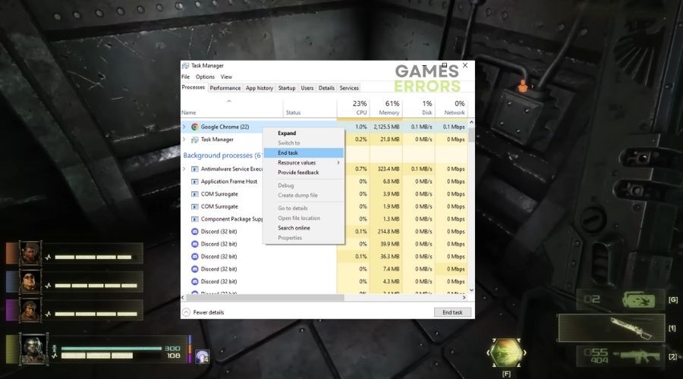Switch to the Services tab
The height and width of the screenshot is (379, 683).
(x=349, y=88)
